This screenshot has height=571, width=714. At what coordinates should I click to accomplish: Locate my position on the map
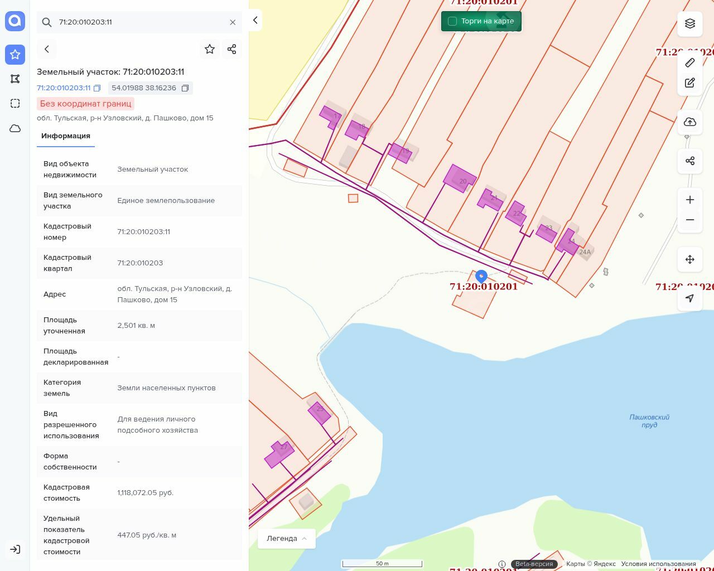coord(690,298)
